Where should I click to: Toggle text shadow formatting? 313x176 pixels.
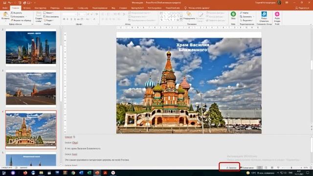tap(75, 19)
